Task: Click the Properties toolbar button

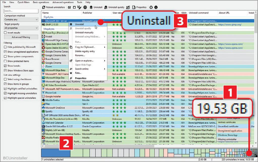Action: click(139, 7)
